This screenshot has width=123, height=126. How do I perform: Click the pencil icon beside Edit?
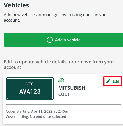pos(108,81)
